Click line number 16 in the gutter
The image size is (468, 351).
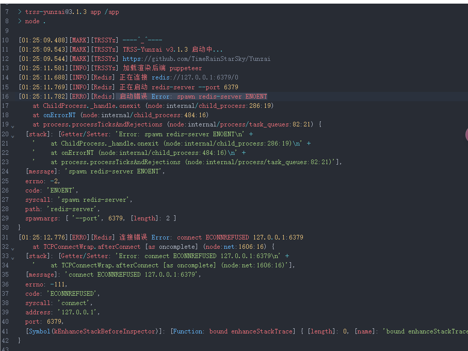pyautogui.click(x=5, y=97)
